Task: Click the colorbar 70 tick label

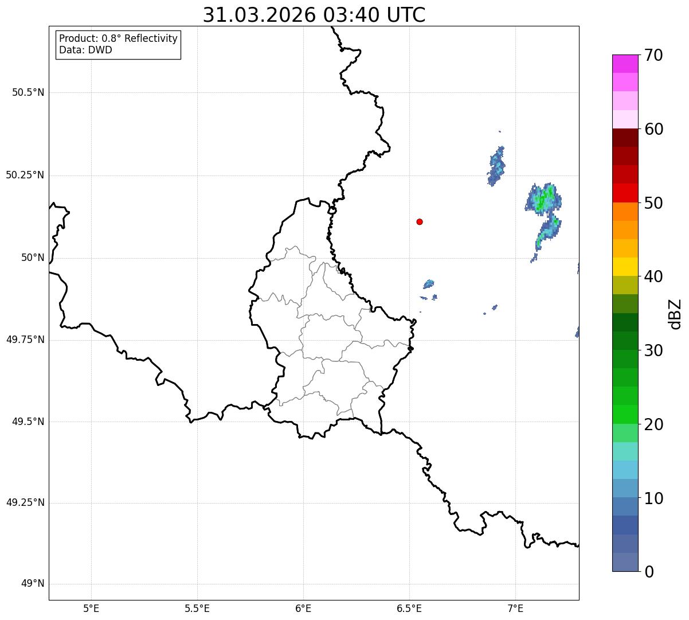Action: tap(653, 55)
